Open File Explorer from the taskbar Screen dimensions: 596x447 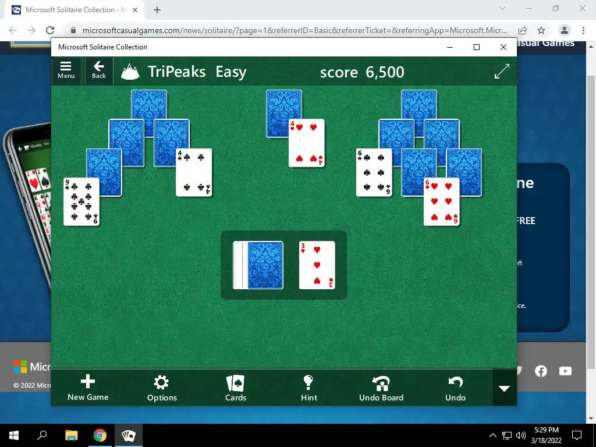(x=71, y=435)
